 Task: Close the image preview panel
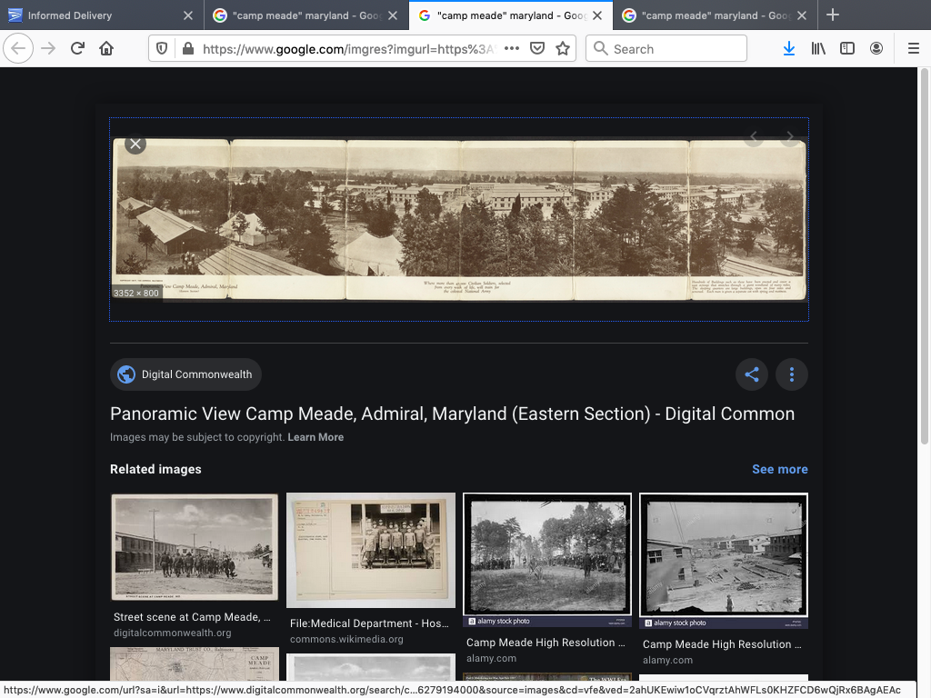135,144
